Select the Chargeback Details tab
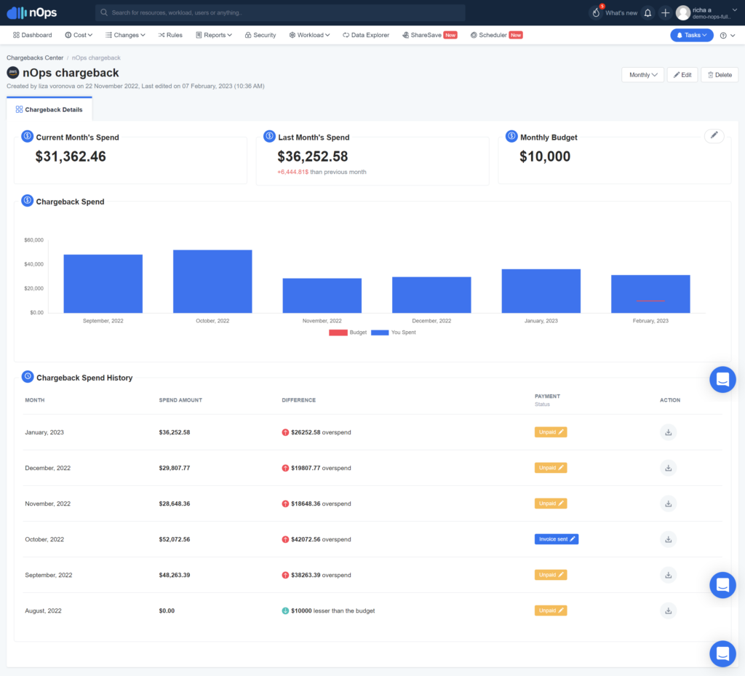The height and width of the screenshot is (676, 745). [49, 110]
